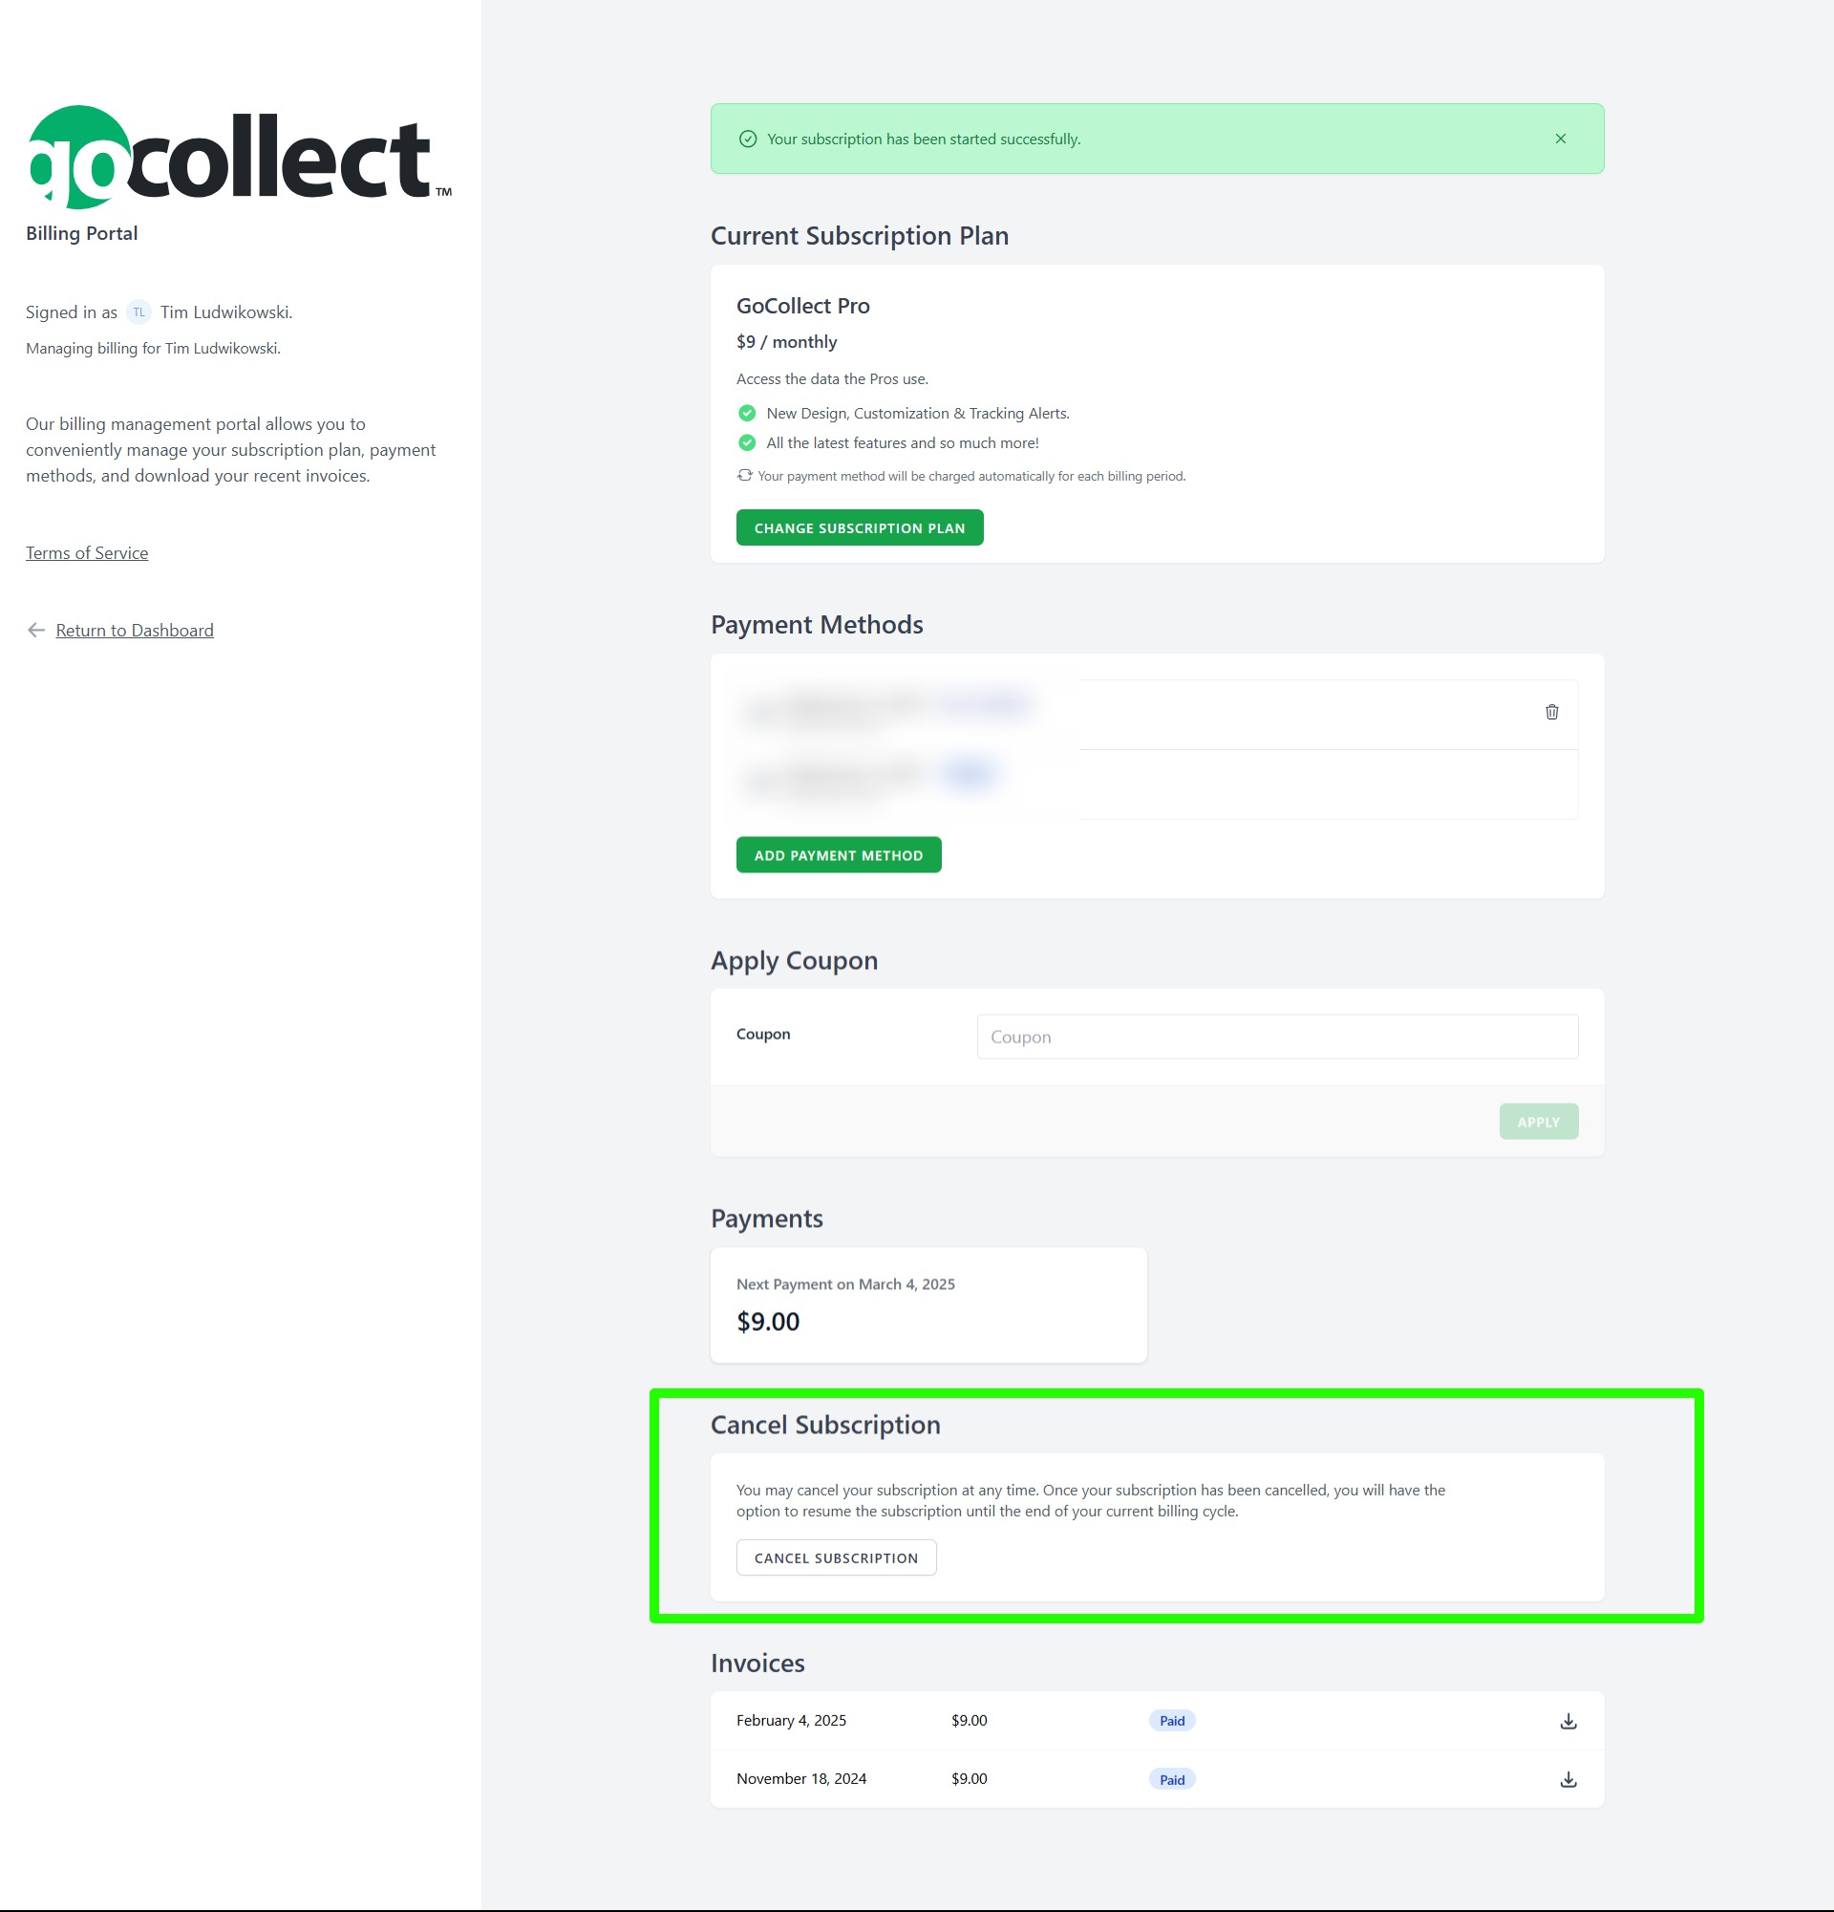1834x1912 pixels.
Task: Click the green check beside latest features
Action: click(747, 442)
